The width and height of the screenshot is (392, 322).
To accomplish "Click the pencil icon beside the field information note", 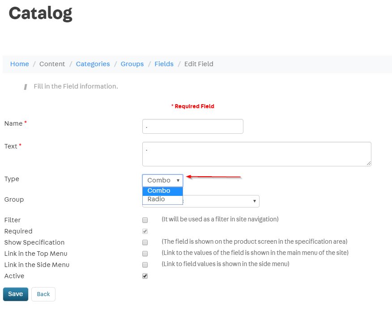I will pyautogui.click(x=26, y=86).
